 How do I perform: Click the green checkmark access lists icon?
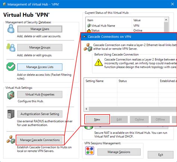(x=11, y=66)
